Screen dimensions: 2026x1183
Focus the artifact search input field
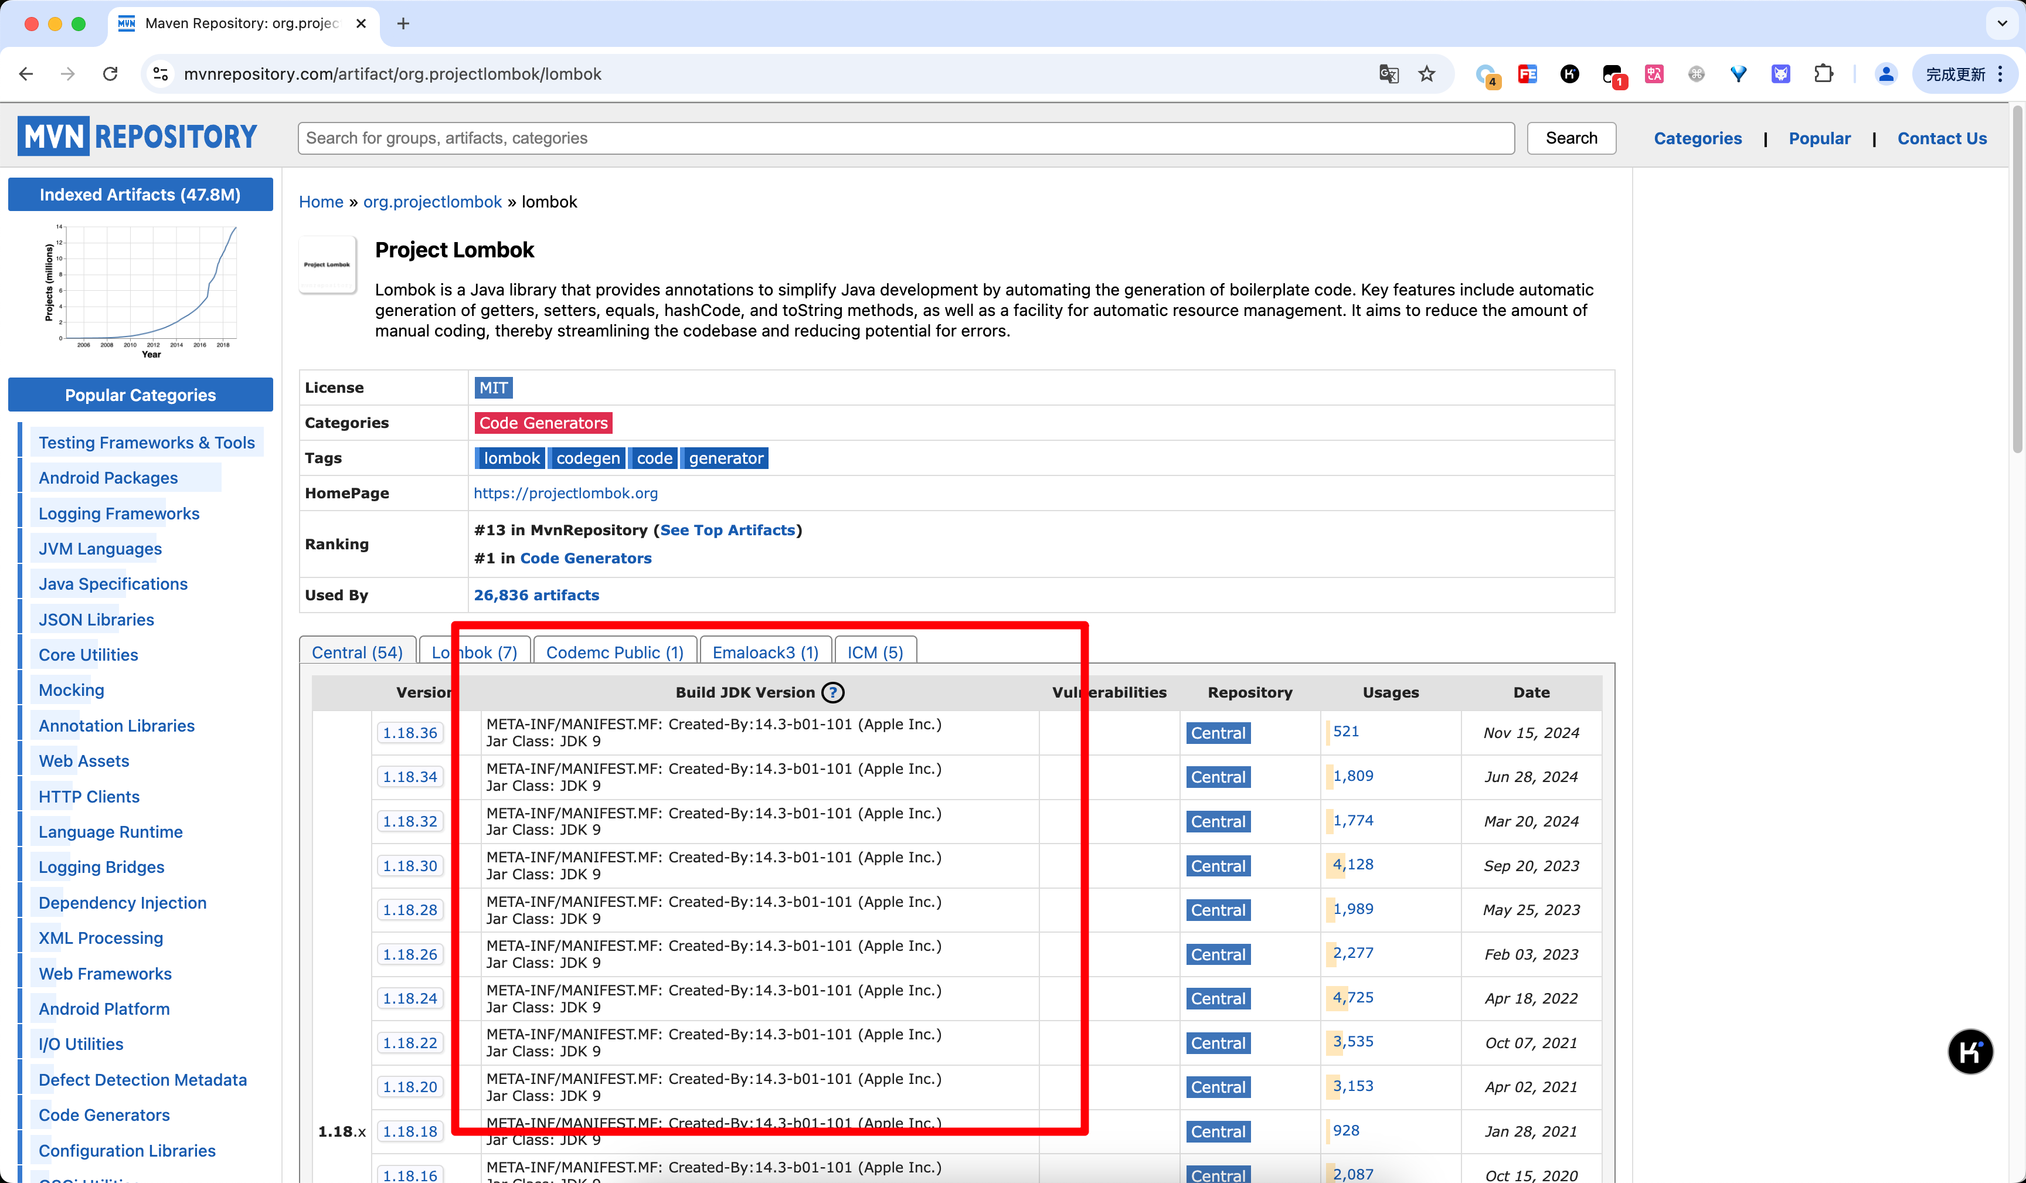point(905,138)
